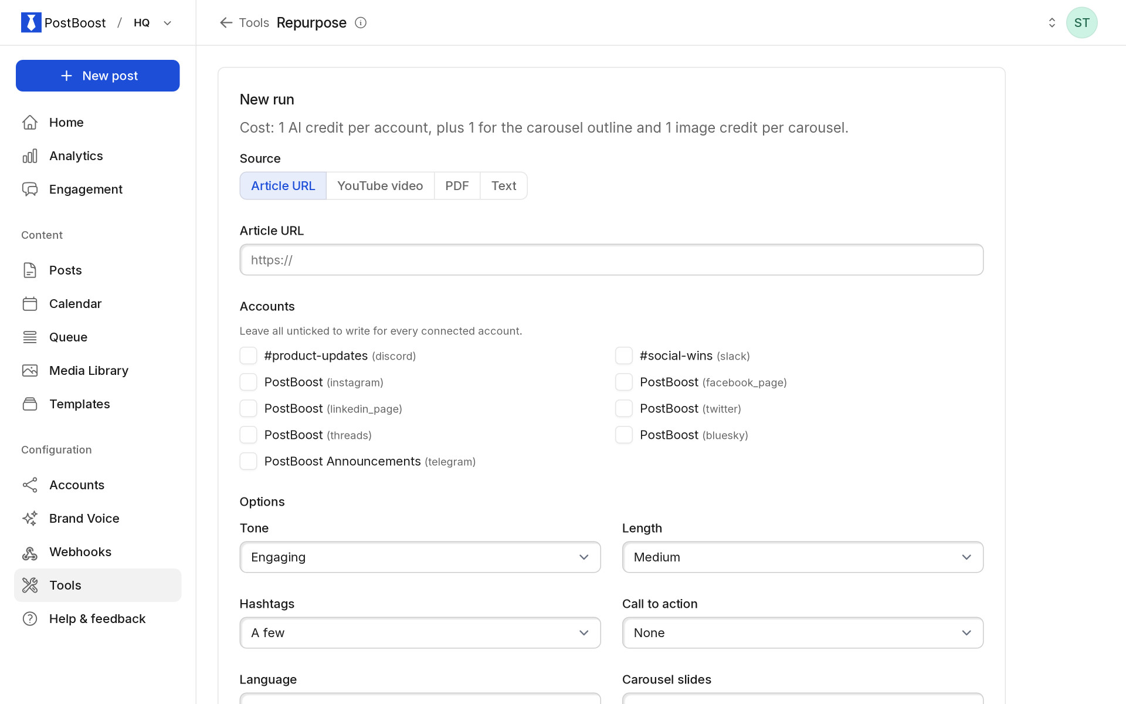Check PostBoost threads account
The width and height of the screenshot is (1126, 704).
248,435
